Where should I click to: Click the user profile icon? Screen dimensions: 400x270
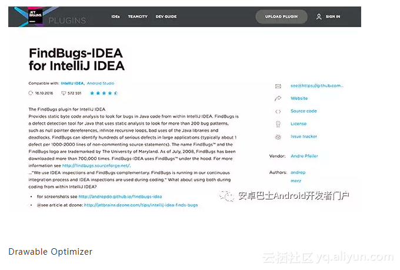point(319,16)
